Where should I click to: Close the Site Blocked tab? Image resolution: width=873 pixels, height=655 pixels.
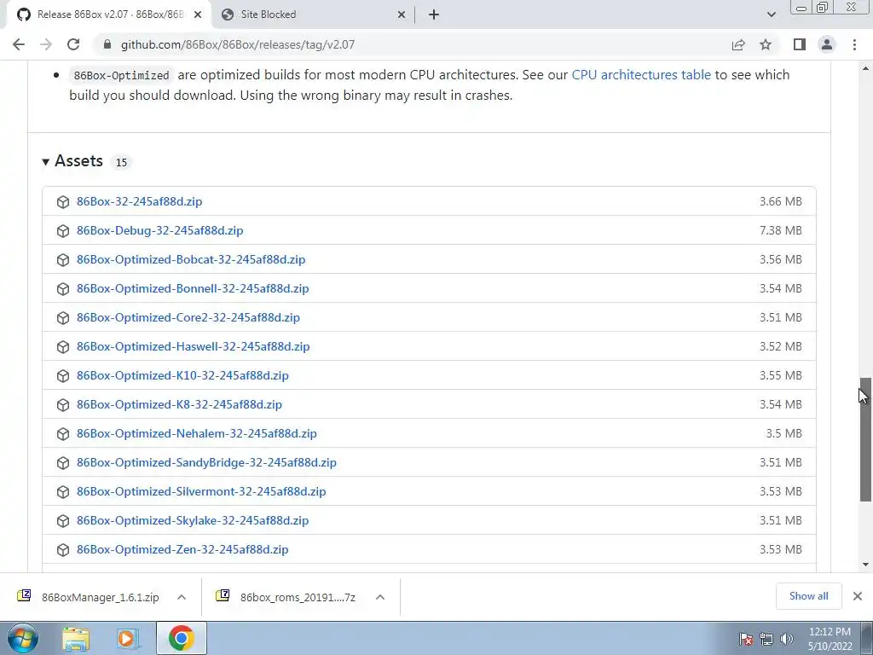tap(402, 14)
